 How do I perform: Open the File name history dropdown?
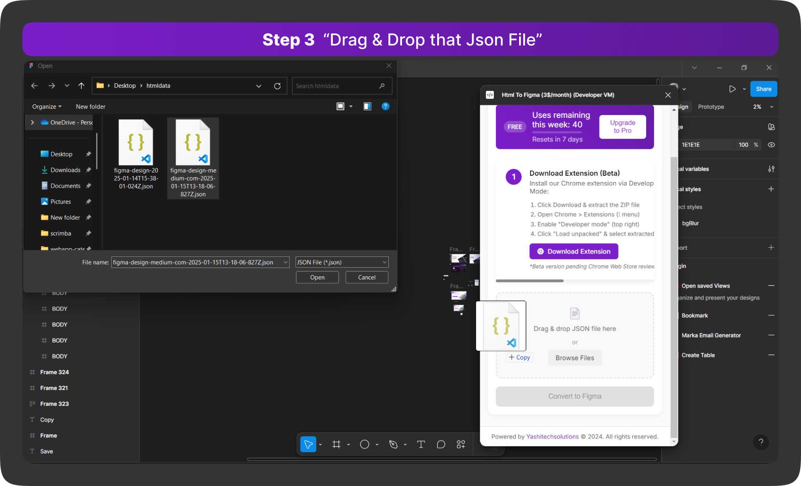pyautogui.click(x=286, y=262)
